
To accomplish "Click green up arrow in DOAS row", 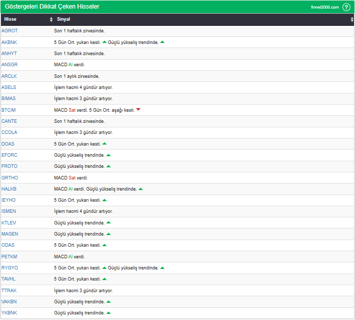I will 104,144.
